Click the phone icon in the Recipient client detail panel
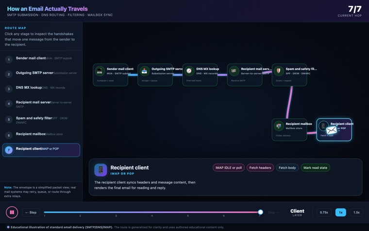 [x=101, y=170]
